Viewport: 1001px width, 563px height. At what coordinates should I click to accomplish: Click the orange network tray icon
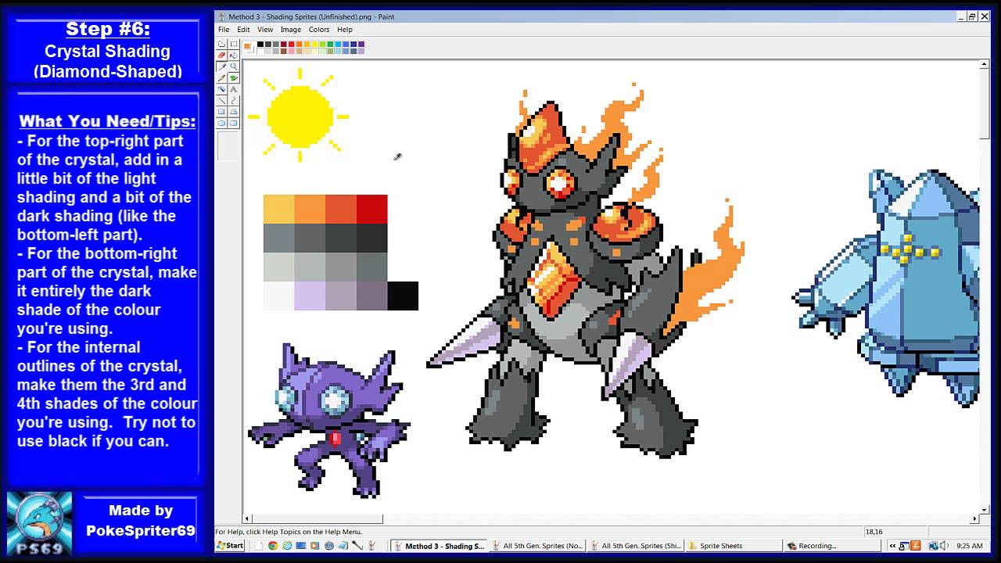coord(915,546)
